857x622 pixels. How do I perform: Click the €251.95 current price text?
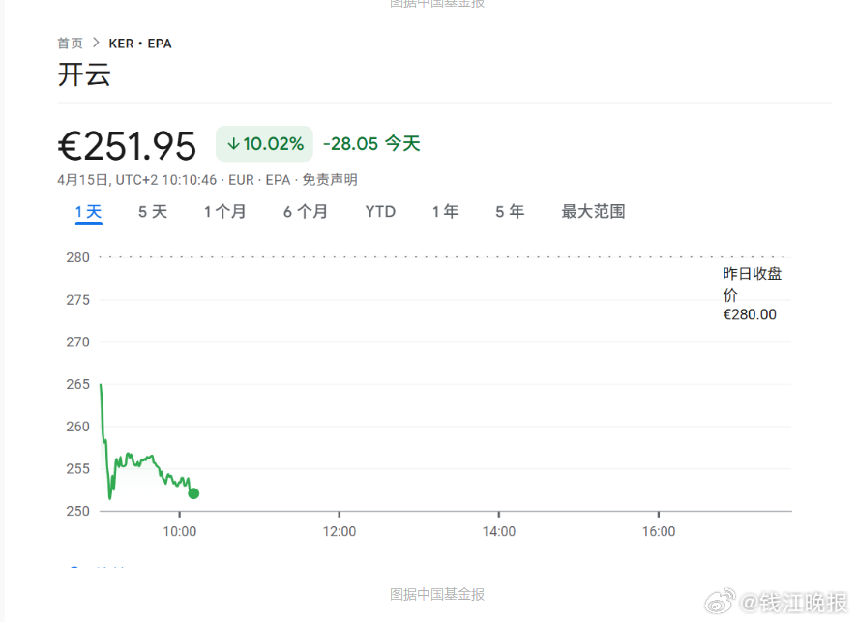tap(127, 144)
